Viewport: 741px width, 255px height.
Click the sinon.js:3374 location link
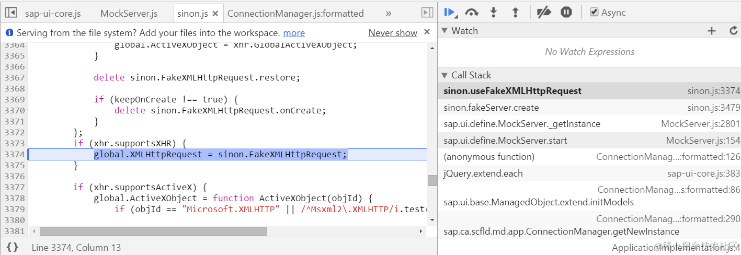pos(714,91)
